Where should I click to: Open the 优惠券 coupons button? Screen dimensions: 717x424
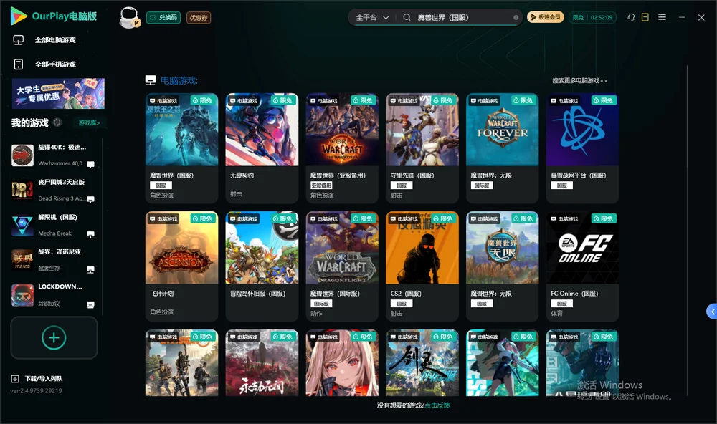click(x=199, y=17)
